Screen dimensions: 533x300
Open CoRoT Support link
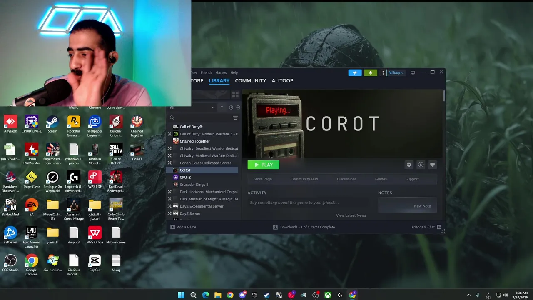click(412, 179)
